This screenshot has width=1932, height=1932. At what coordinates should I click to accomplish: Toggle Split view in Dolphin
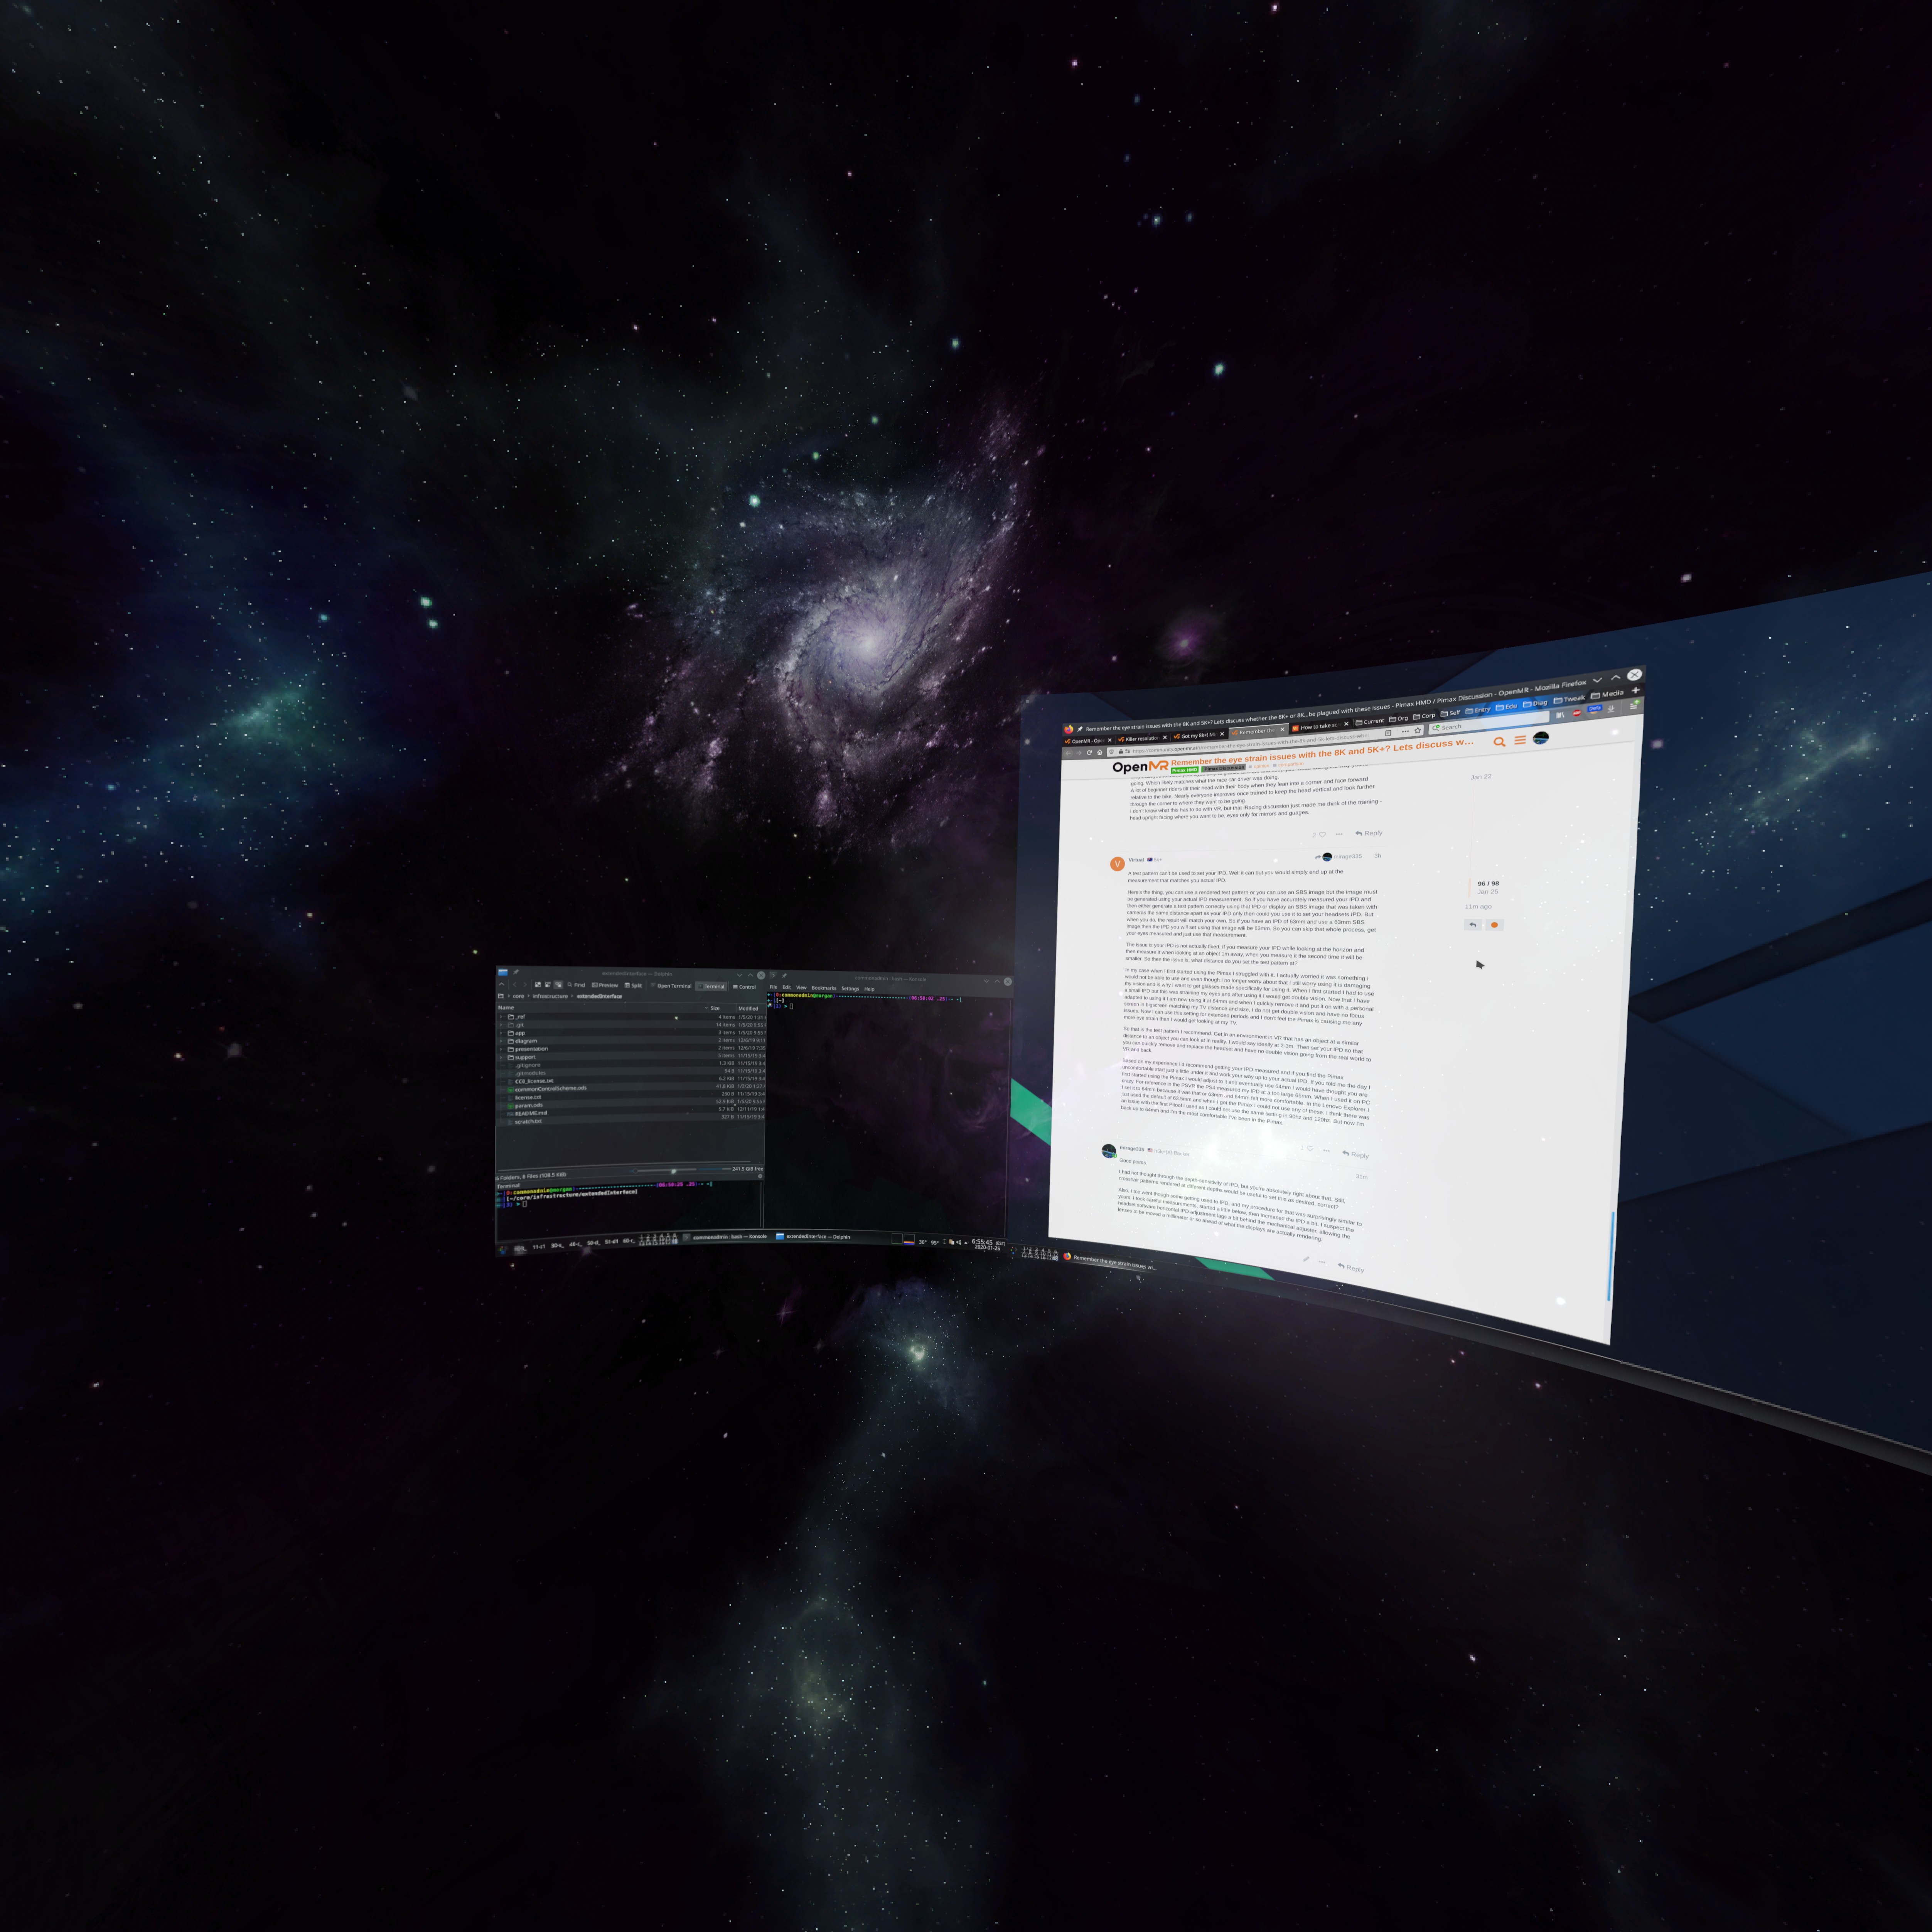tap(633, 986)
